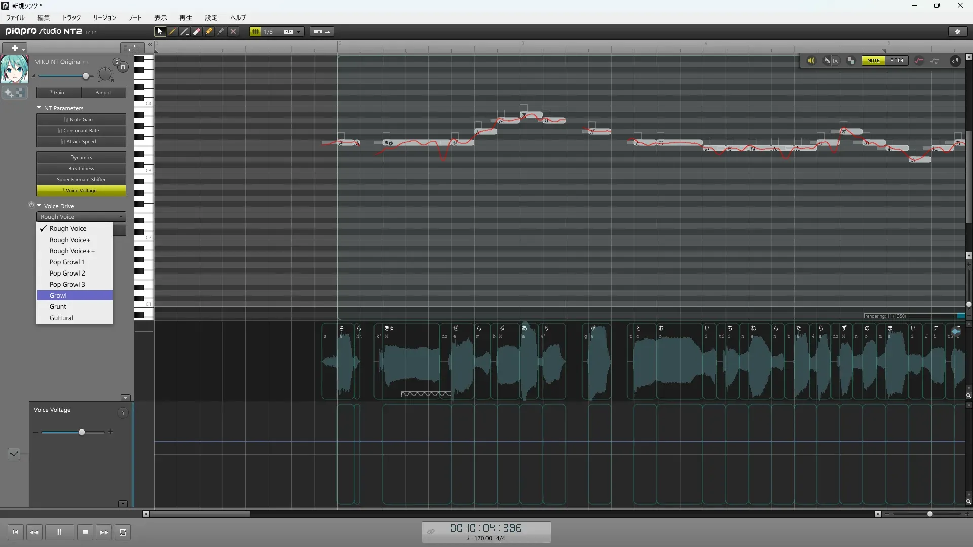Screen dimensions: 973x547
Task: Click the Breathiness parameter button
Action: [81, 169]
